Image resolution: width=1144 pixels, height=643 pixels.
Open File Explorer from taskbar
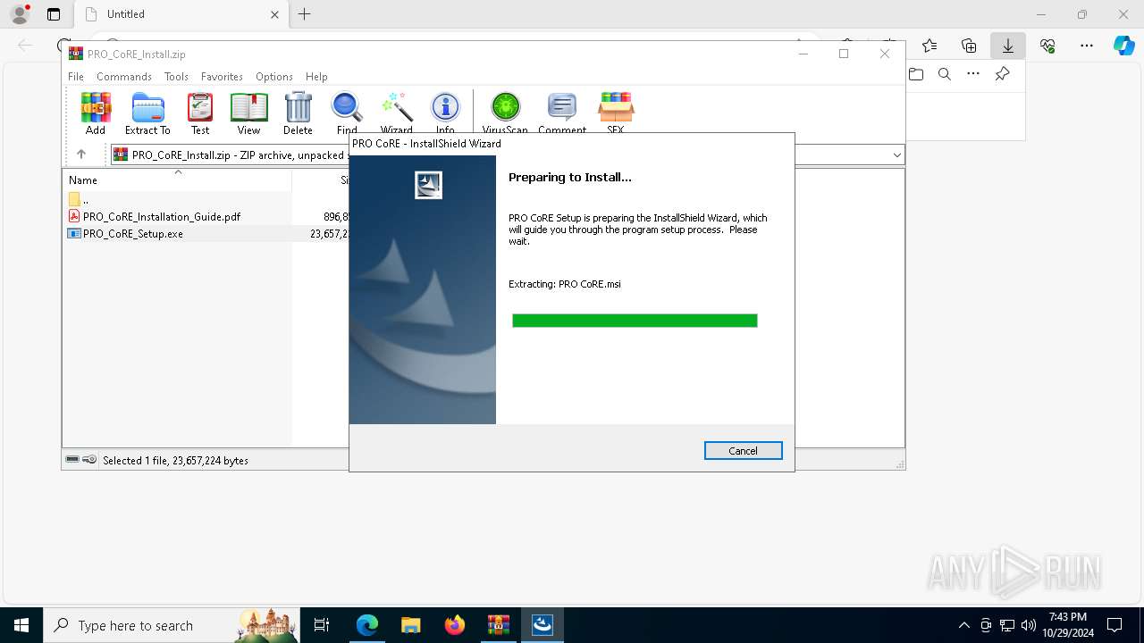(410, 625)
